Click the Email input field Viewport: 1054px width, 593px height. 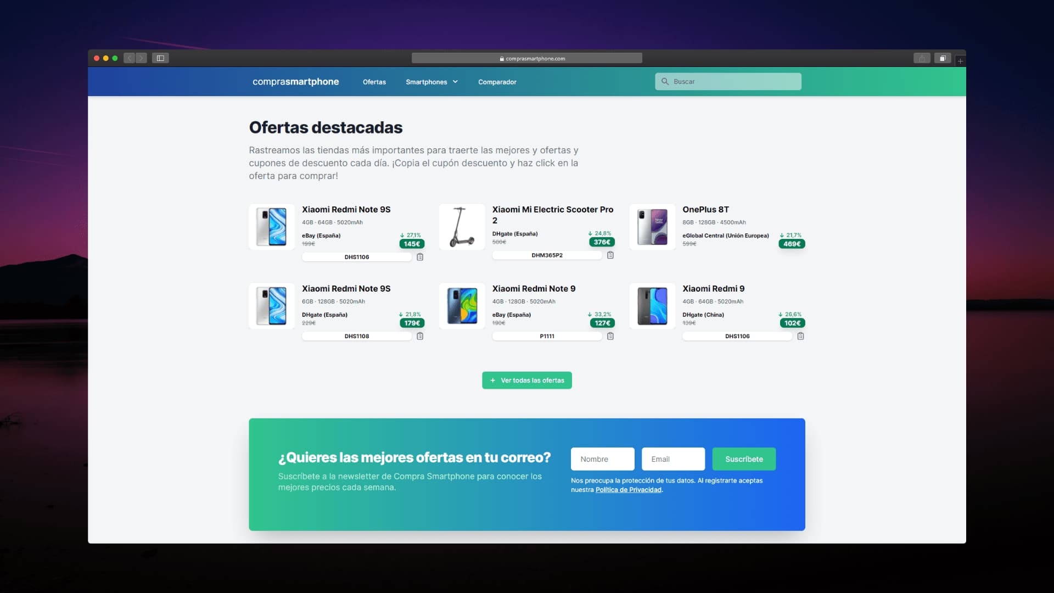click(x=673, y=459)
